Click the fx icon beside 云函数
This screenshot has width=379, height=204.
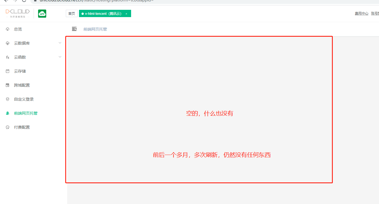(x=8, y=57)
